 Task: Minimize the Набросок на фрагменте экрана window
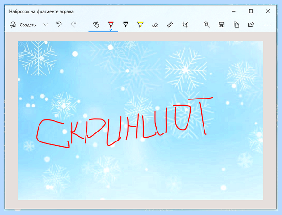(234, 11)
